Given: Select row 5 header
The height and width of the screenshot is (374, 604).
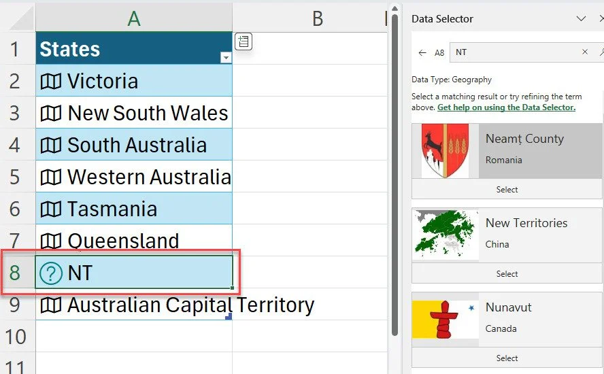Looking at the screenshot, I should point(17,176).
